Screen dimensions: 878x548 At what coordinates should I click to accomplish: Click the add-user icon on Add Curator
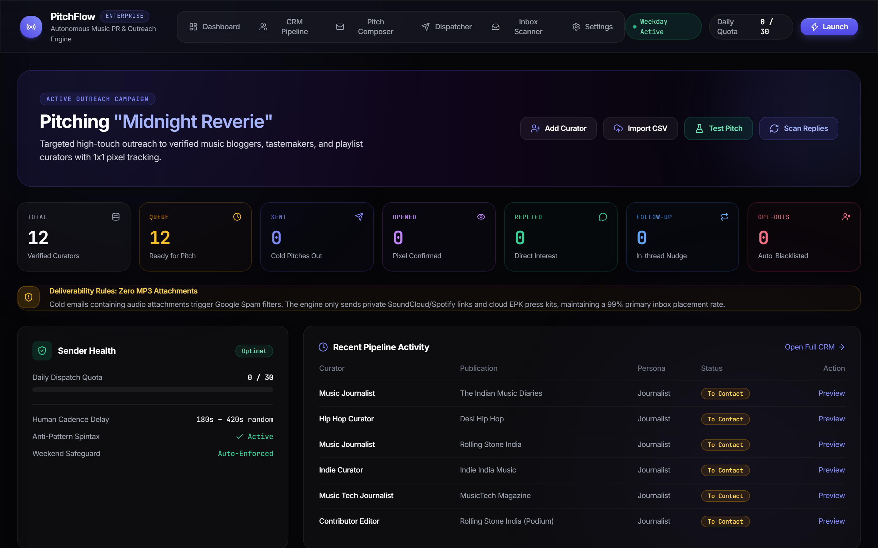tap(535, 128)
